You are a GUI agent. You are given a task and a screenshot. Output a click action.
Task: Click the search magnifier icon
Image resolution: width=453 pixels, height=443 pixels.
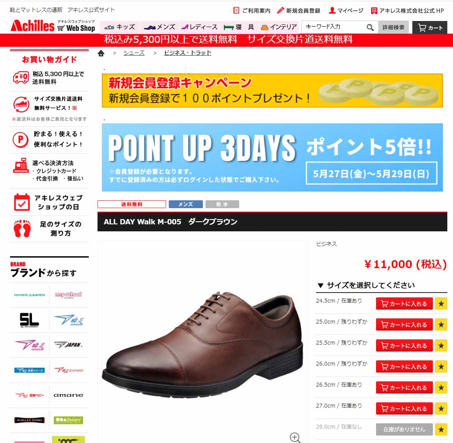[x=370, y=28]
